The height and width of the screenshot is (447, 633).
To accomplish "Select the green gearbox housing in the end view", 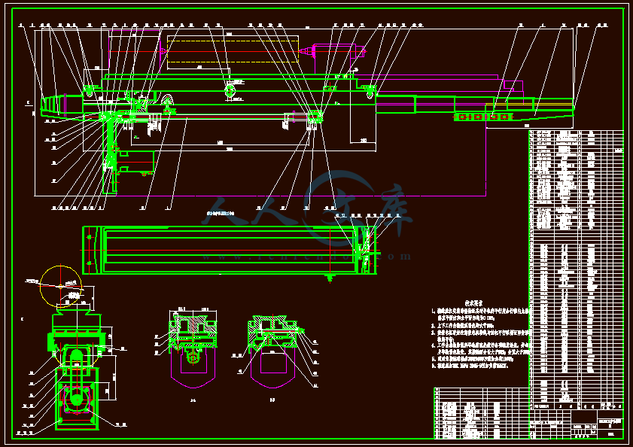I will click(x=77, y=399).
